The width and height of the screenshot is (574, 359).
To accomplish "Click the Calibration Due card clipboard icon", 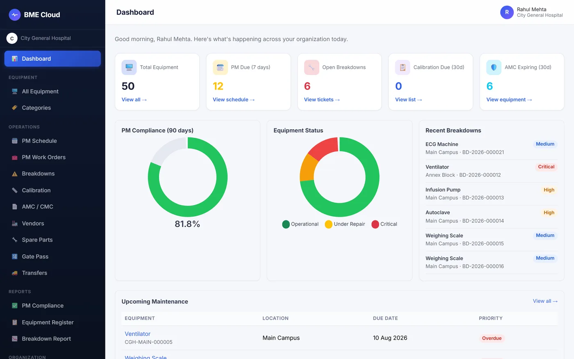I will coord(403,67).
